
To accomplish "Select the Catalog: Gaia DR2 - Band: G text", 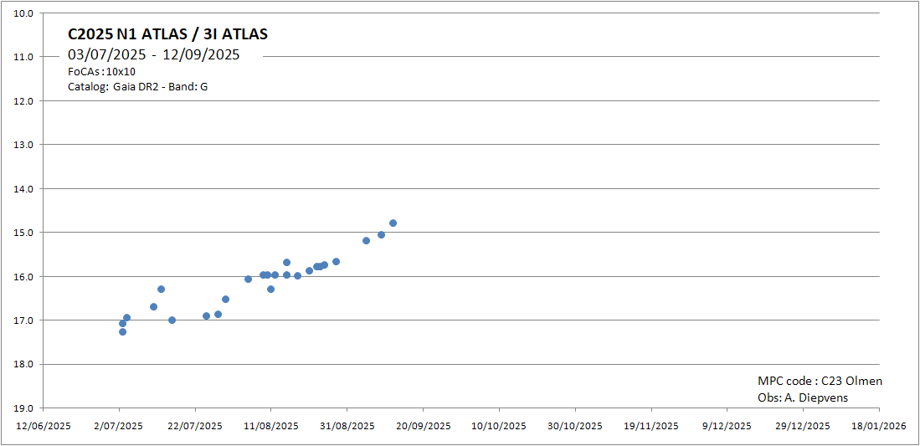I will 137,86.
